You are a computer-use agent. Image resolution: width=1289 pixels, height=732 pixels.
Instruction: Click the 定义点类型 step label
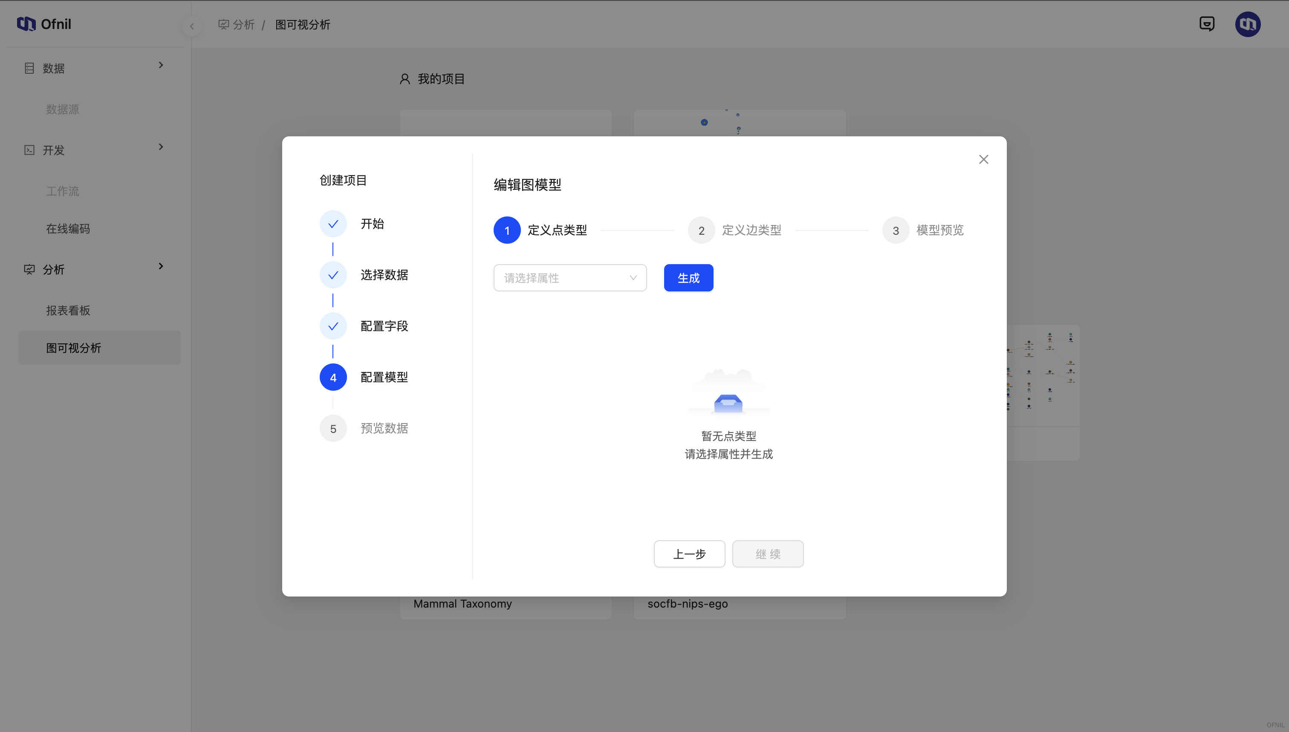pyautogui.click(x=557, y=230)
